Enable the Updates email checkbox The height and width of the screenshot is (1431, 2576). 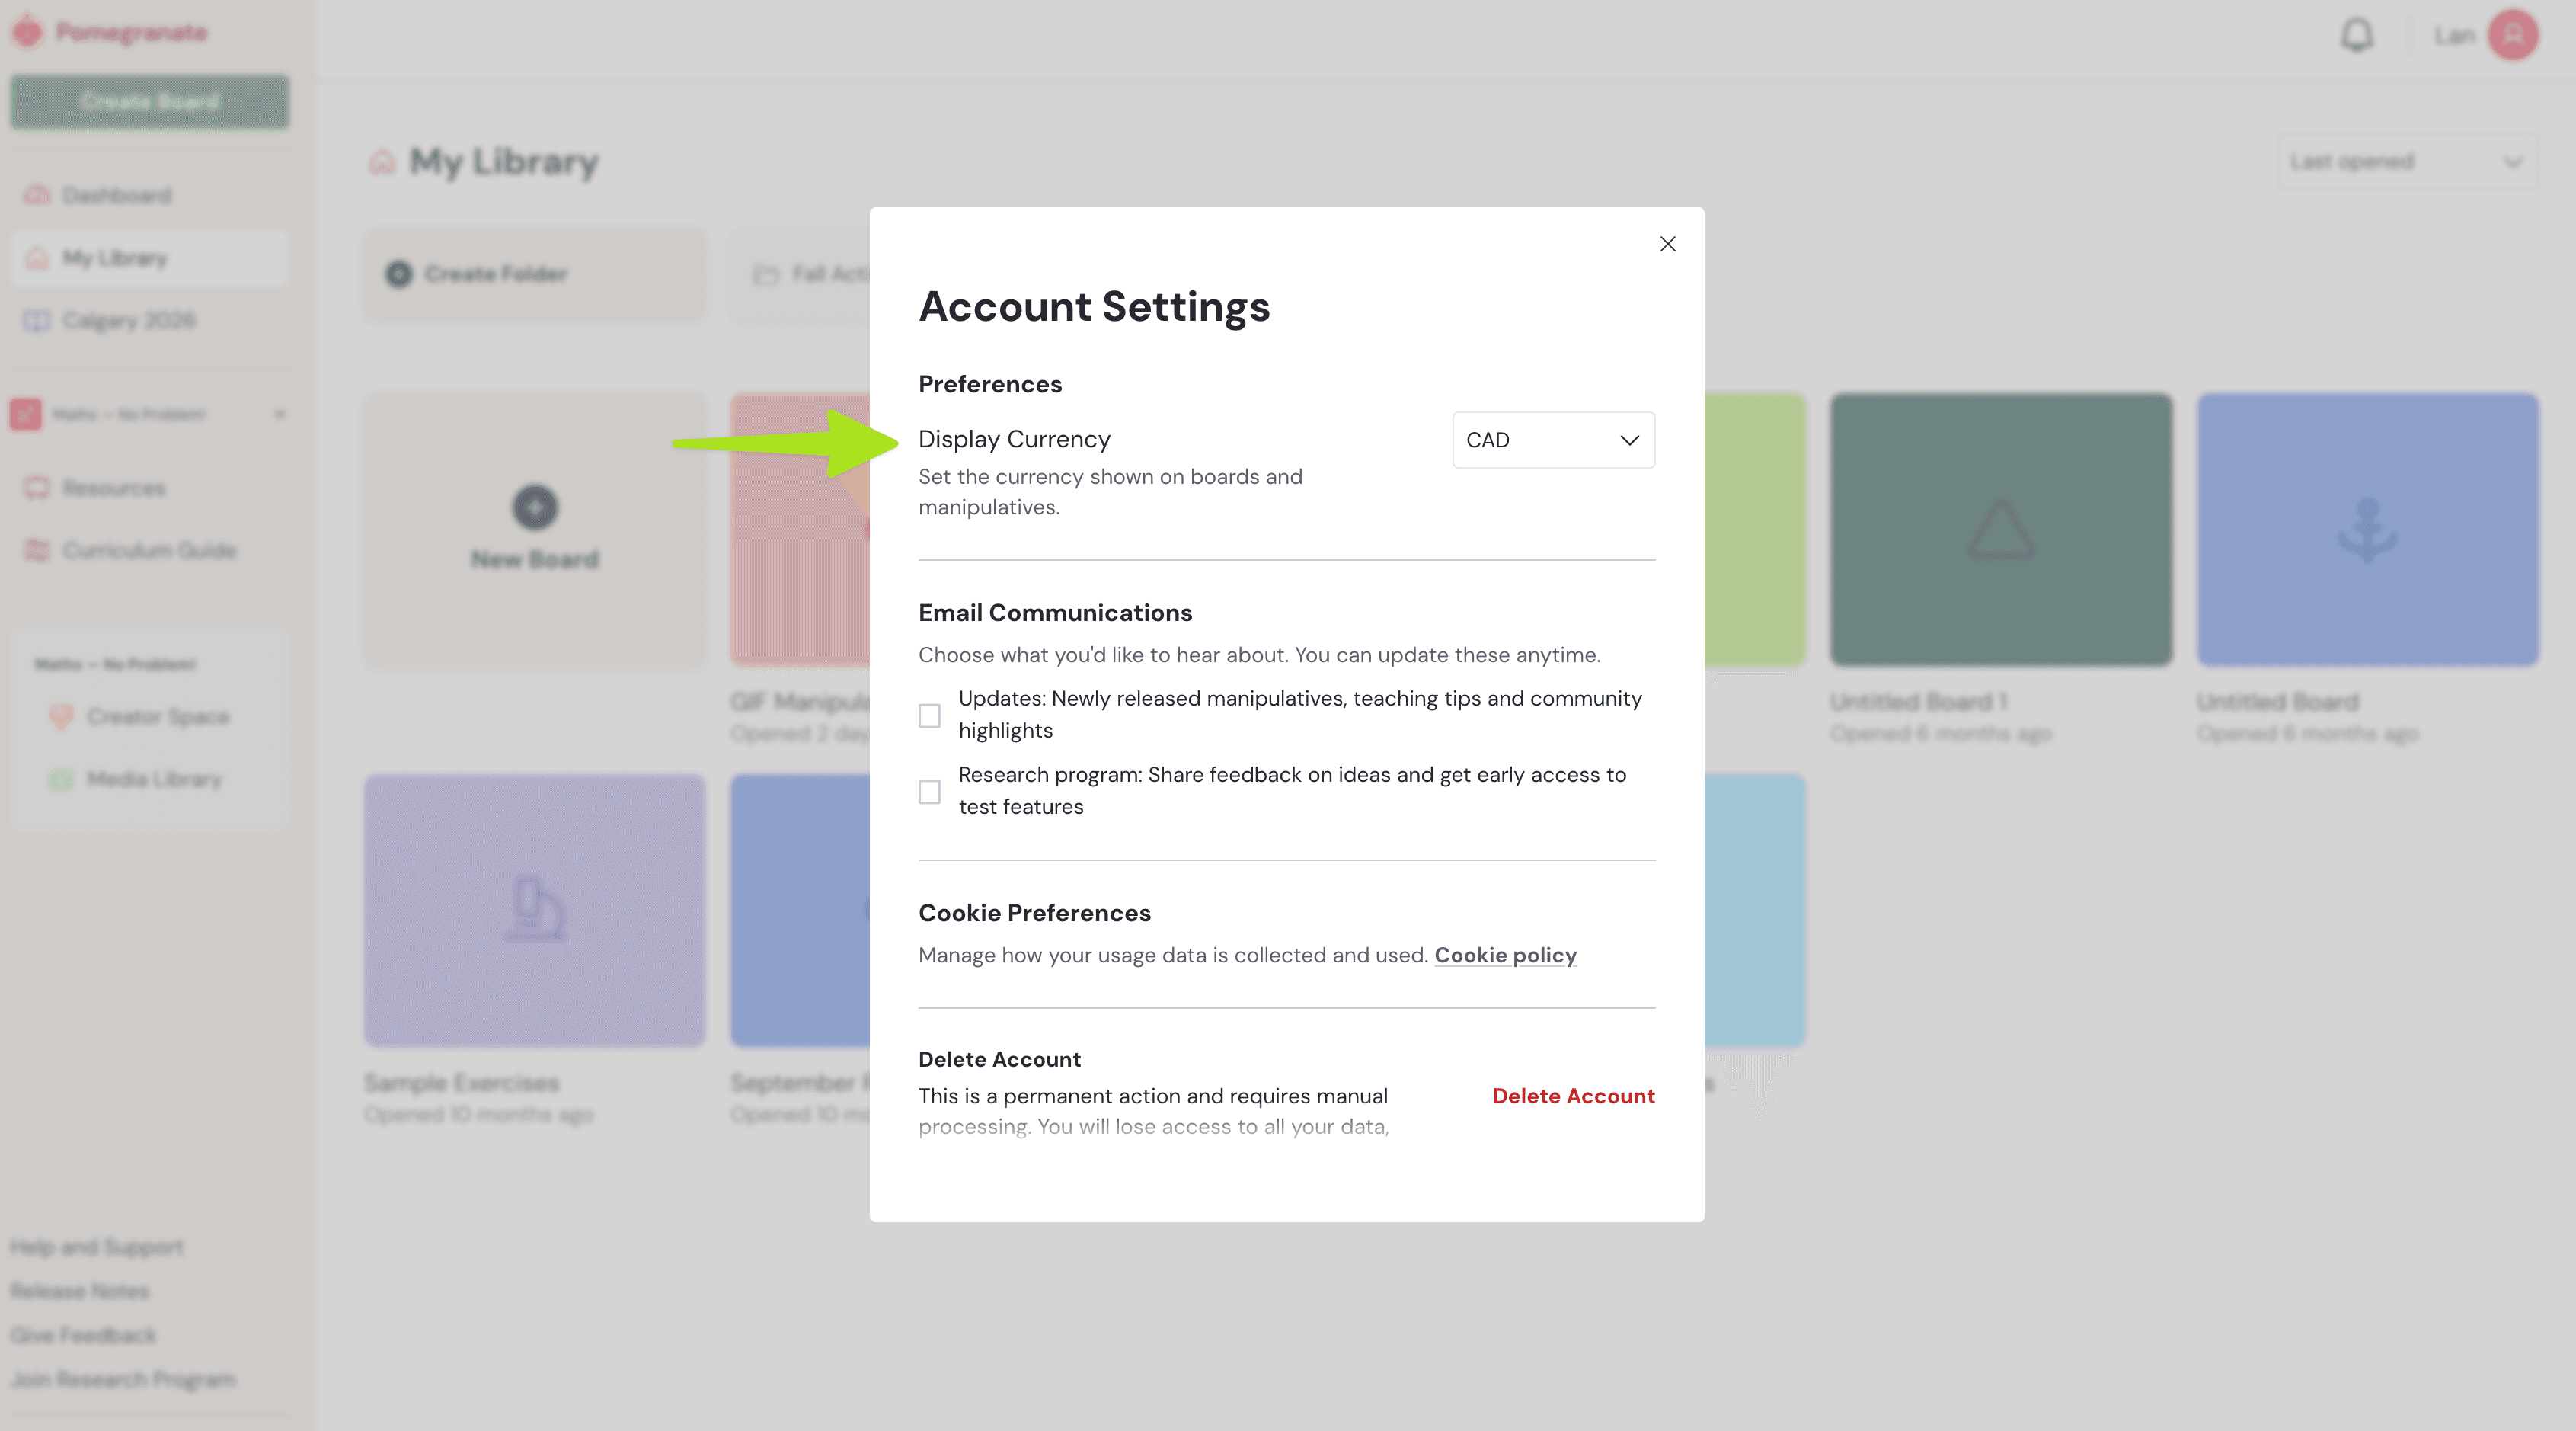coord(929,715)
